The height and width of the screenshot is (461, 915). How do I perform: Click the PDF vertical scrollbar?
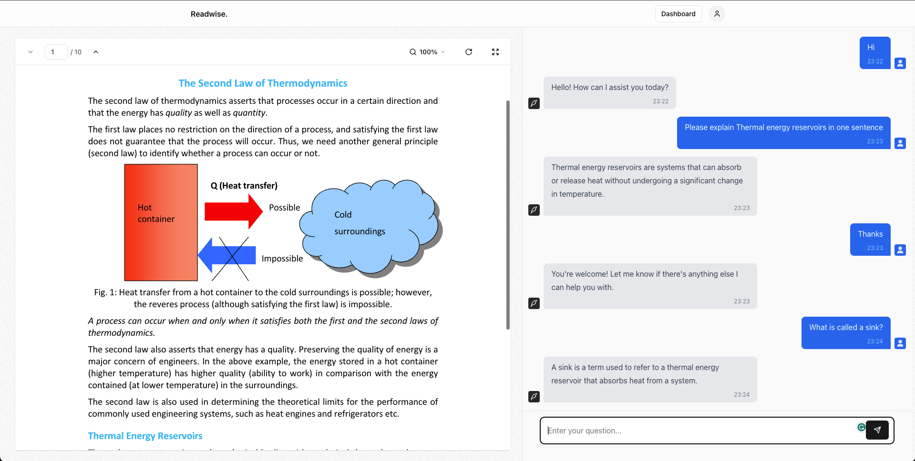pos(508,214)
